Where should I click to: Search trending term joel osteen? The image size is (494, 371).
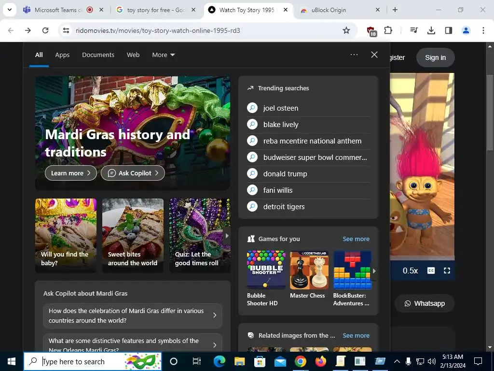[x=308, y=108]
